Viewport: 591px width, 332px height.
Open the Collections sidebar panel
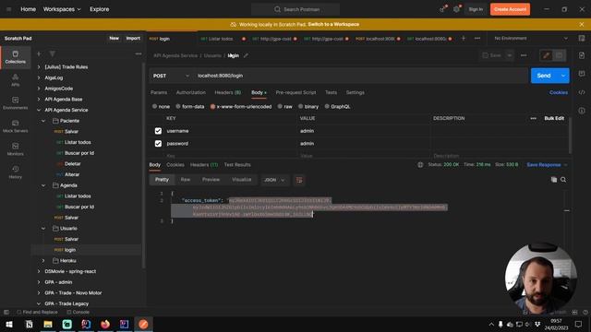[15, 57]
